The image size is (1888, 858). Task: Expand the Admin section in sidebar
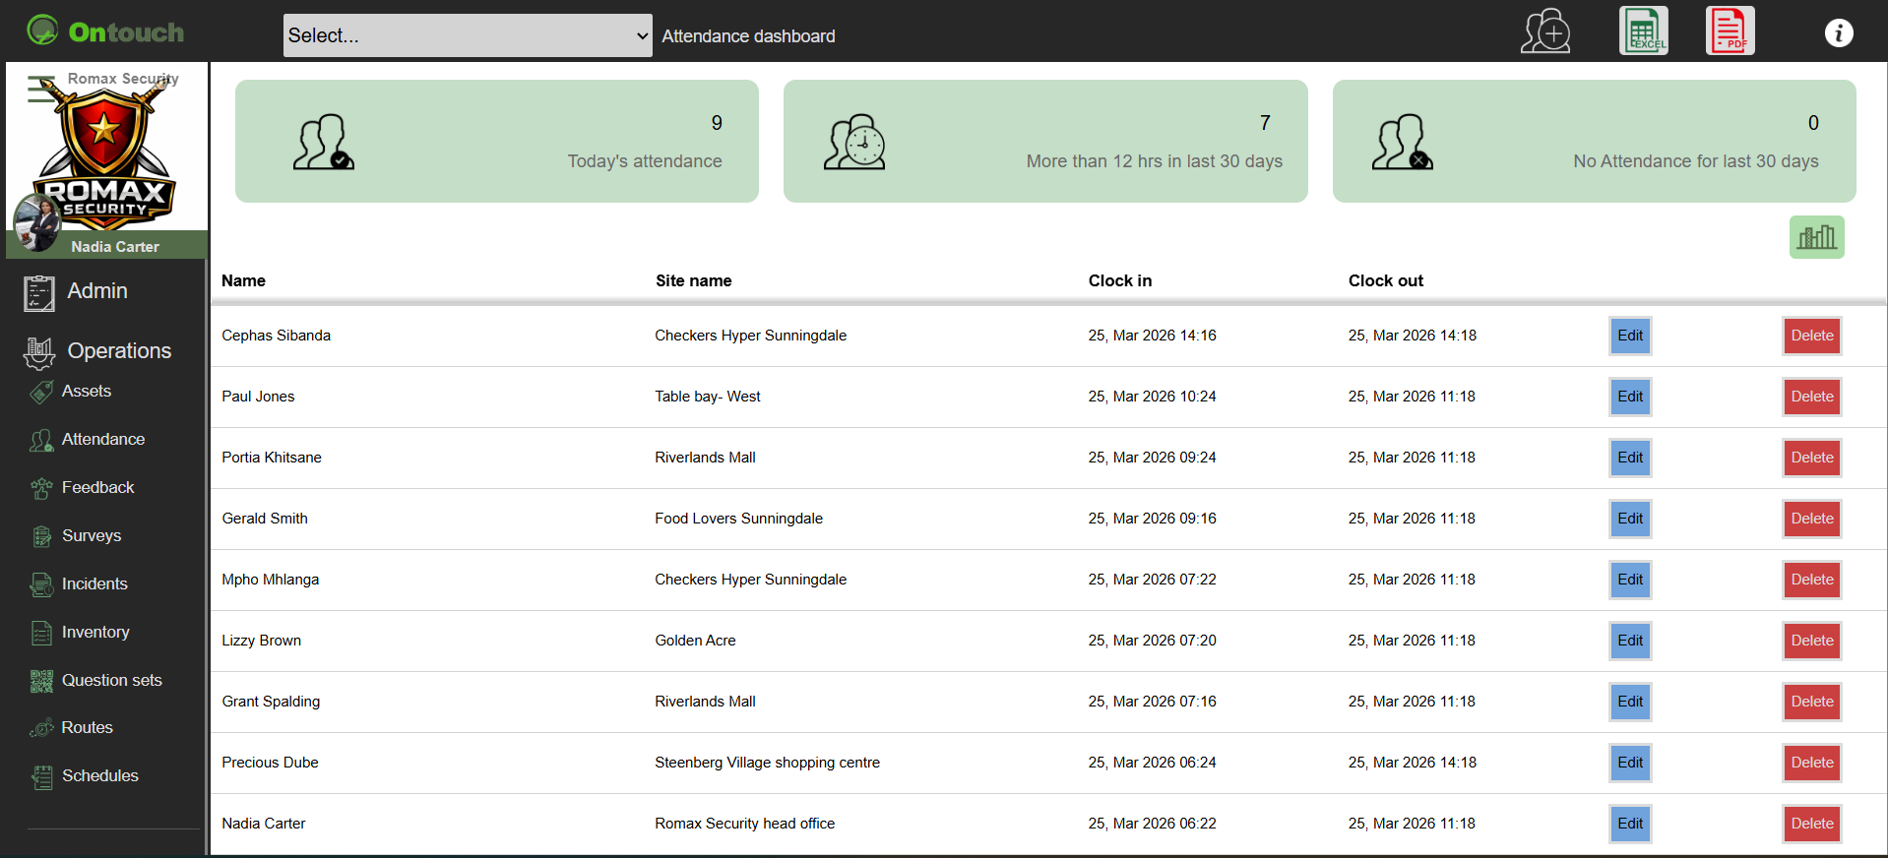96,291
